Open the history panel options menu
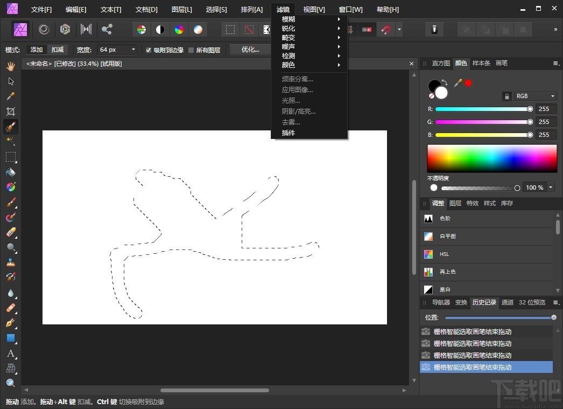563x409 pixels. [x=556, y=303]
